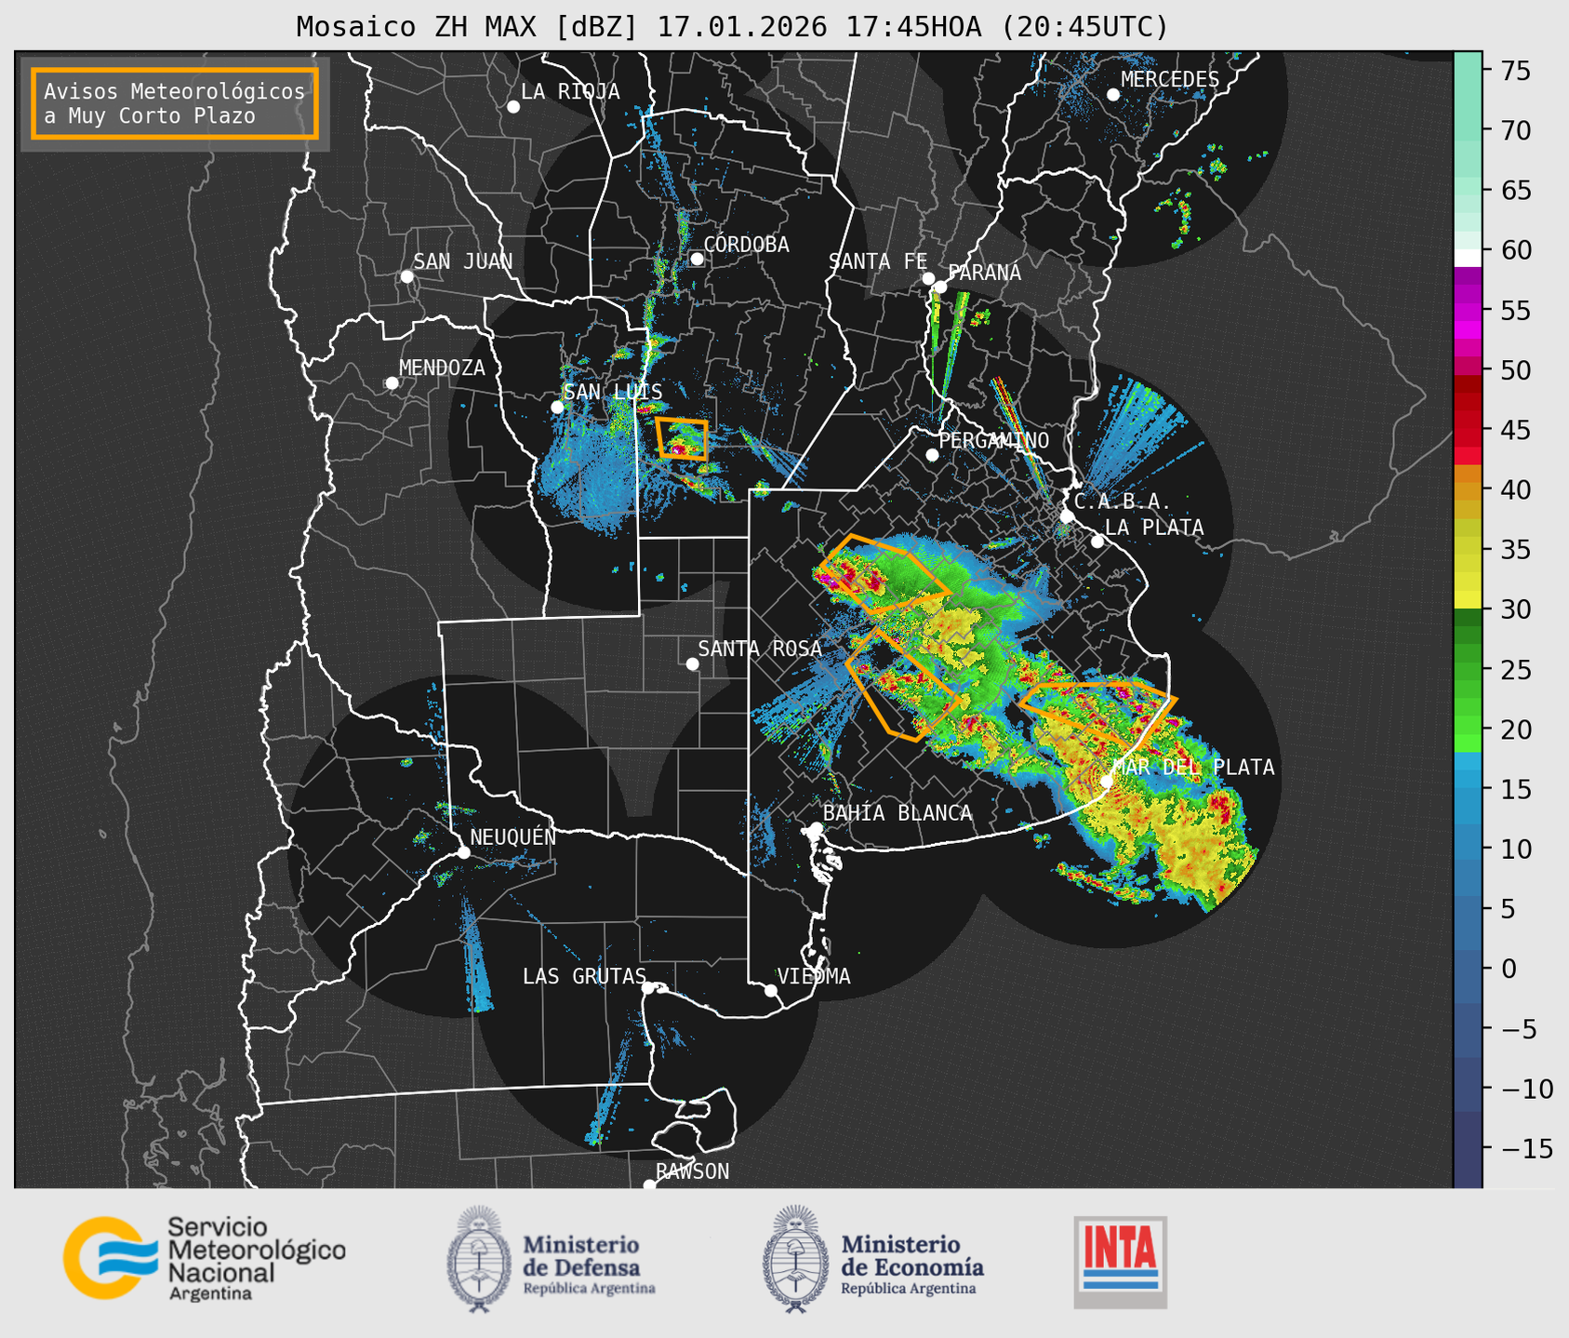
Task: Click the VIEDMA city label
Action: click(814, 976)
